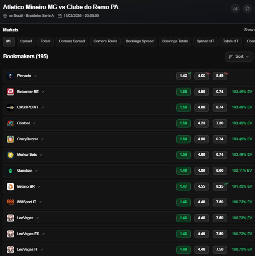Click the CrazyBuzzer bookmaker name
This screenshot has width=255, height=256.
[x=27, y=139]
